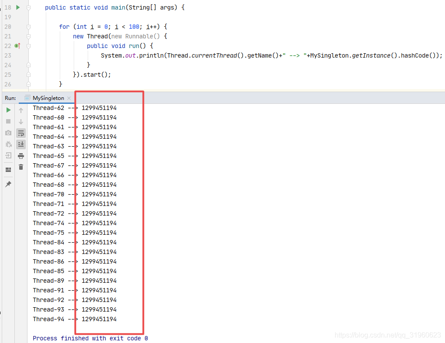The width and height of the screenshot is (445, 343).
Task: Collapse the anonymous Runnable fold at line 21
Action: pos(28,36)
